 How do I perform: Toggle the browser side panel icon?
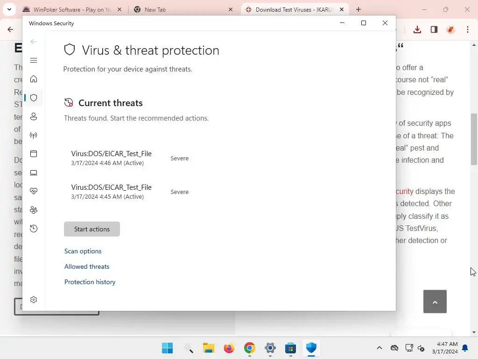[434, 29]
